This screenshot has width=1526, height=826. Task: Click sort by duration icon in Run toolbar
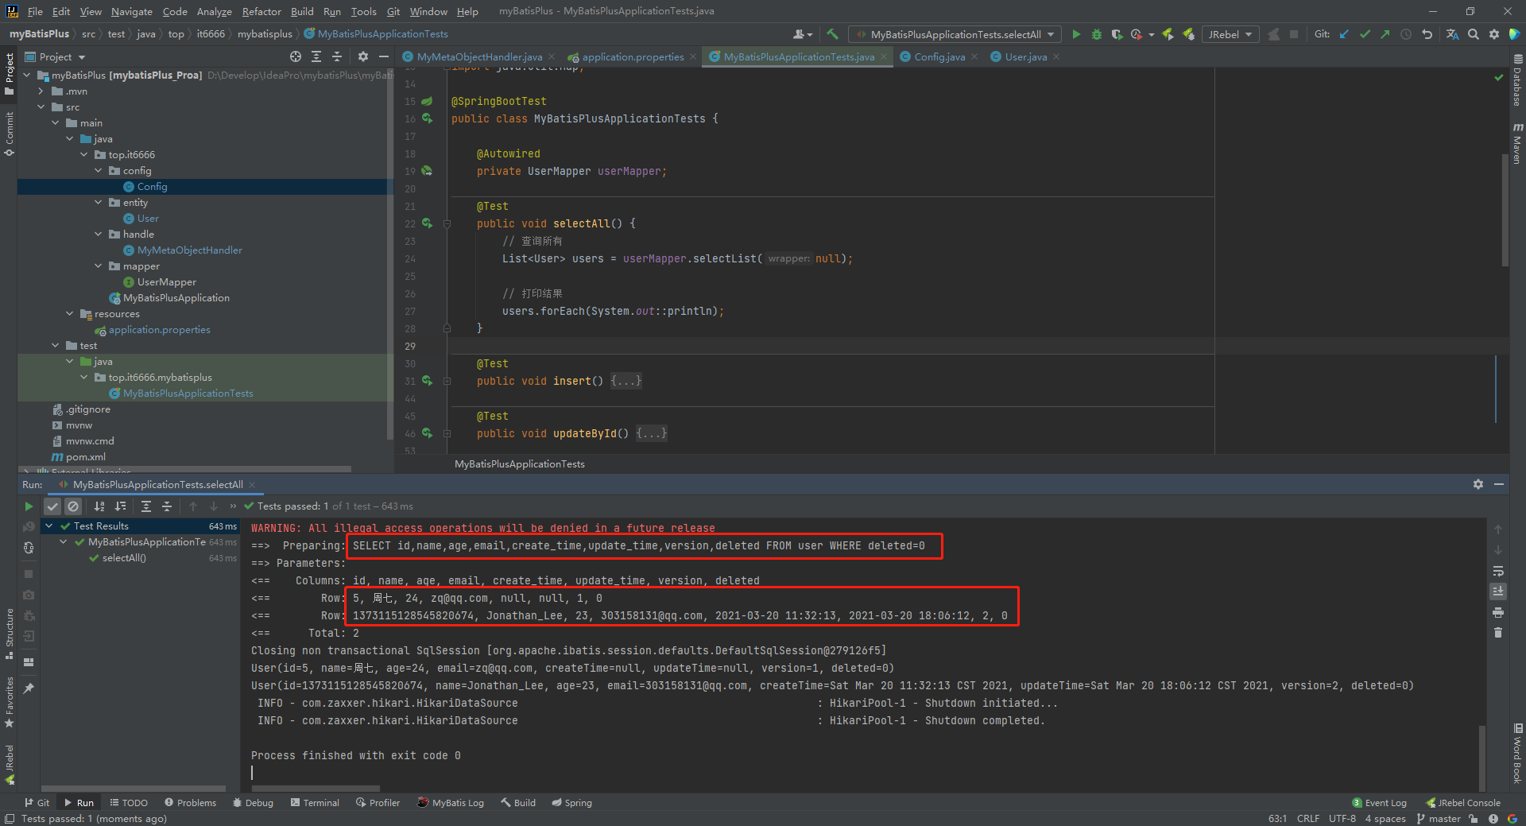120,506
